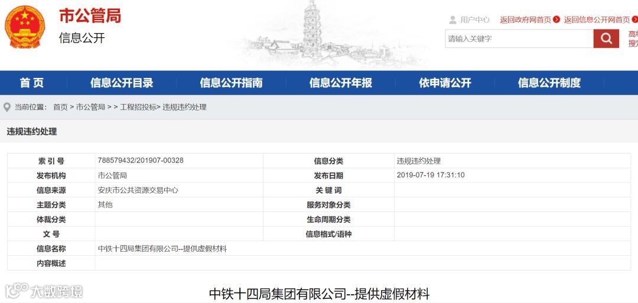The height and width of the screenshot is (303, 638).
Task: Click the 信息名称 label cell
Action: point(51,249)
